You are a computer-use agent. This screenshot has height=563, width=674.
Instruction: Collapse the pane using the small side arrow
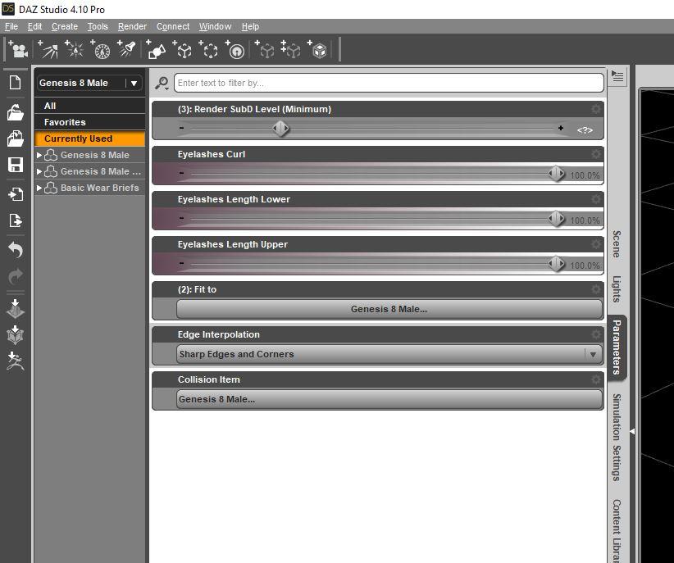(x=632, y=431)
